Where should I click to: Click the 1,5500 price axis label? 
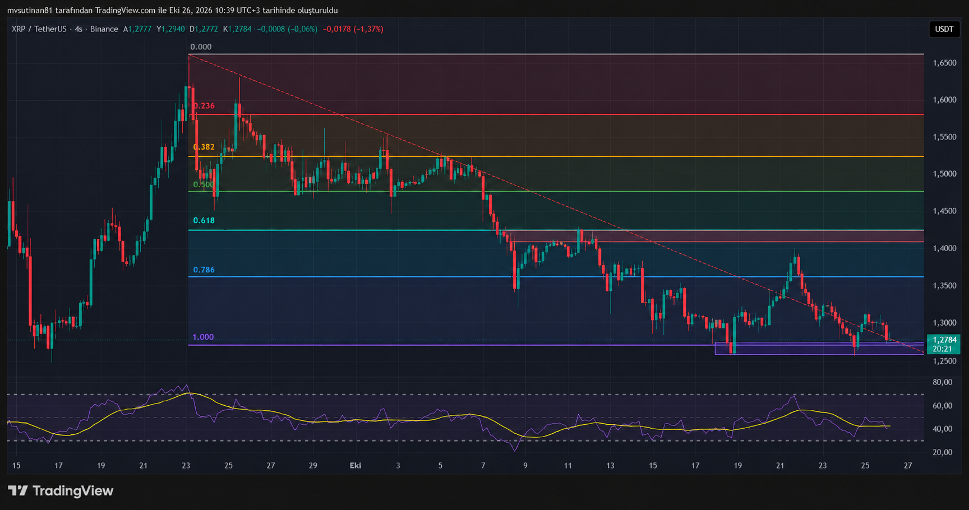coord(944,137)
